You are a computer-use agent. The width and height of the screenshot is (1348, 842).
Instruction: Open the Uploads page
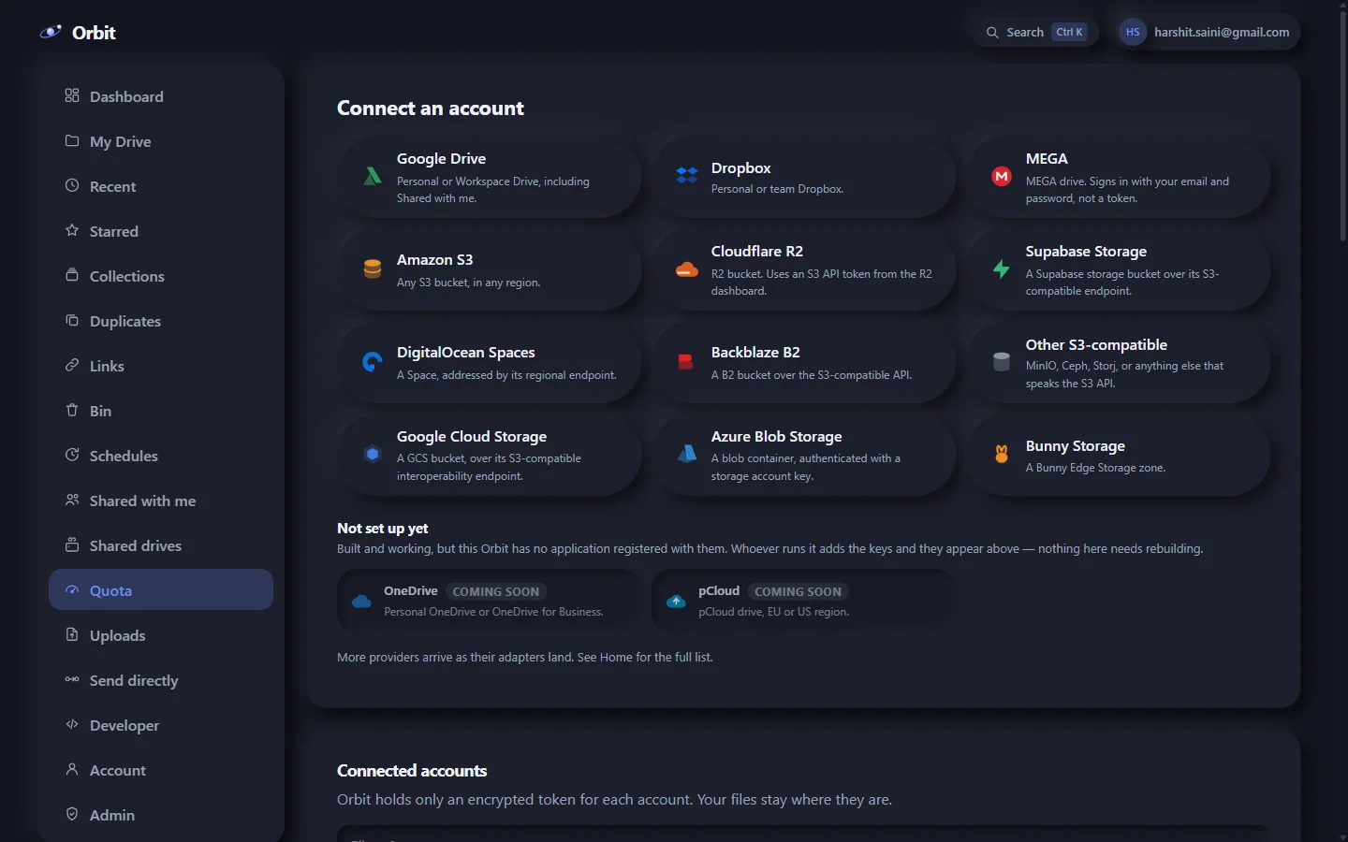pyautogui.click(x=161, y=635)
